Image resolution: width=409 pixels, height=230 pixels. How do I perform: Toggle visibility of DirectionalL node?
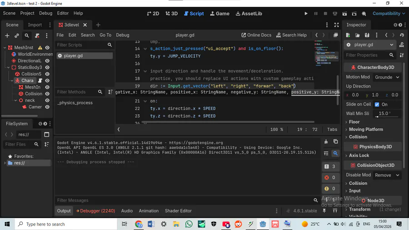click(47, 61)
